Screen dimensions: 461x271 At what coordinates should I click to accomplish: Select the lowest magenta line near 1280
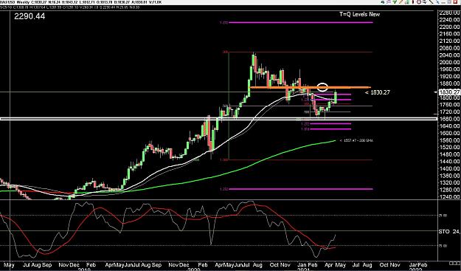coord(301,189)
